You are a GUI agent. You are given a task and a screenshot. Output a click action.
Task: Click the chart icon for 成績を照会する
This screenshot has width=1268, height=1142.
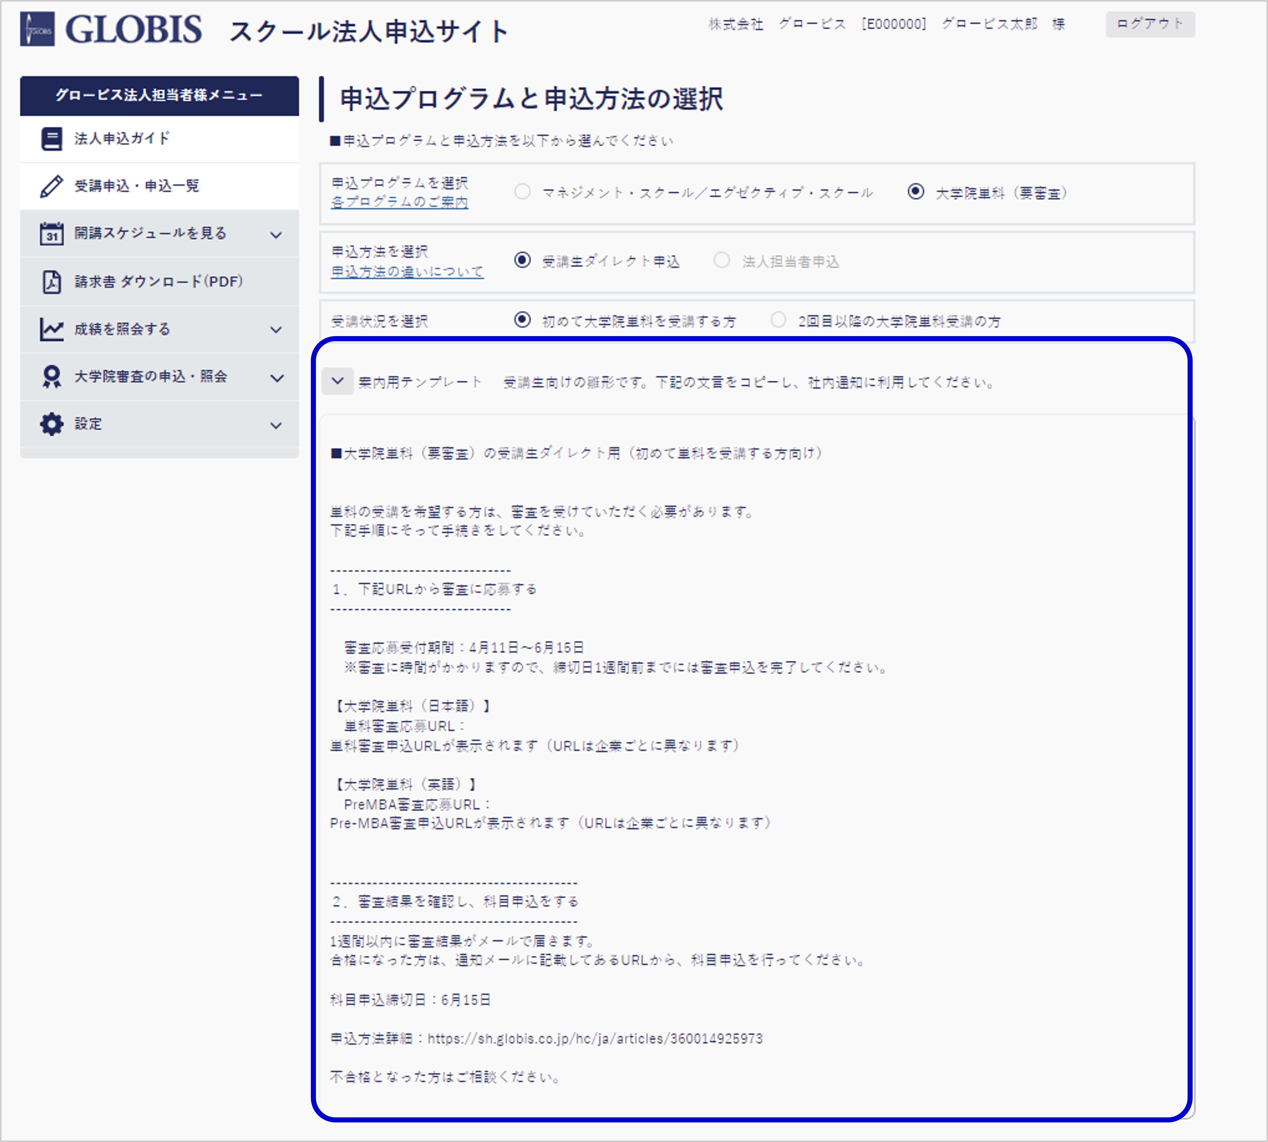(51, 330)
